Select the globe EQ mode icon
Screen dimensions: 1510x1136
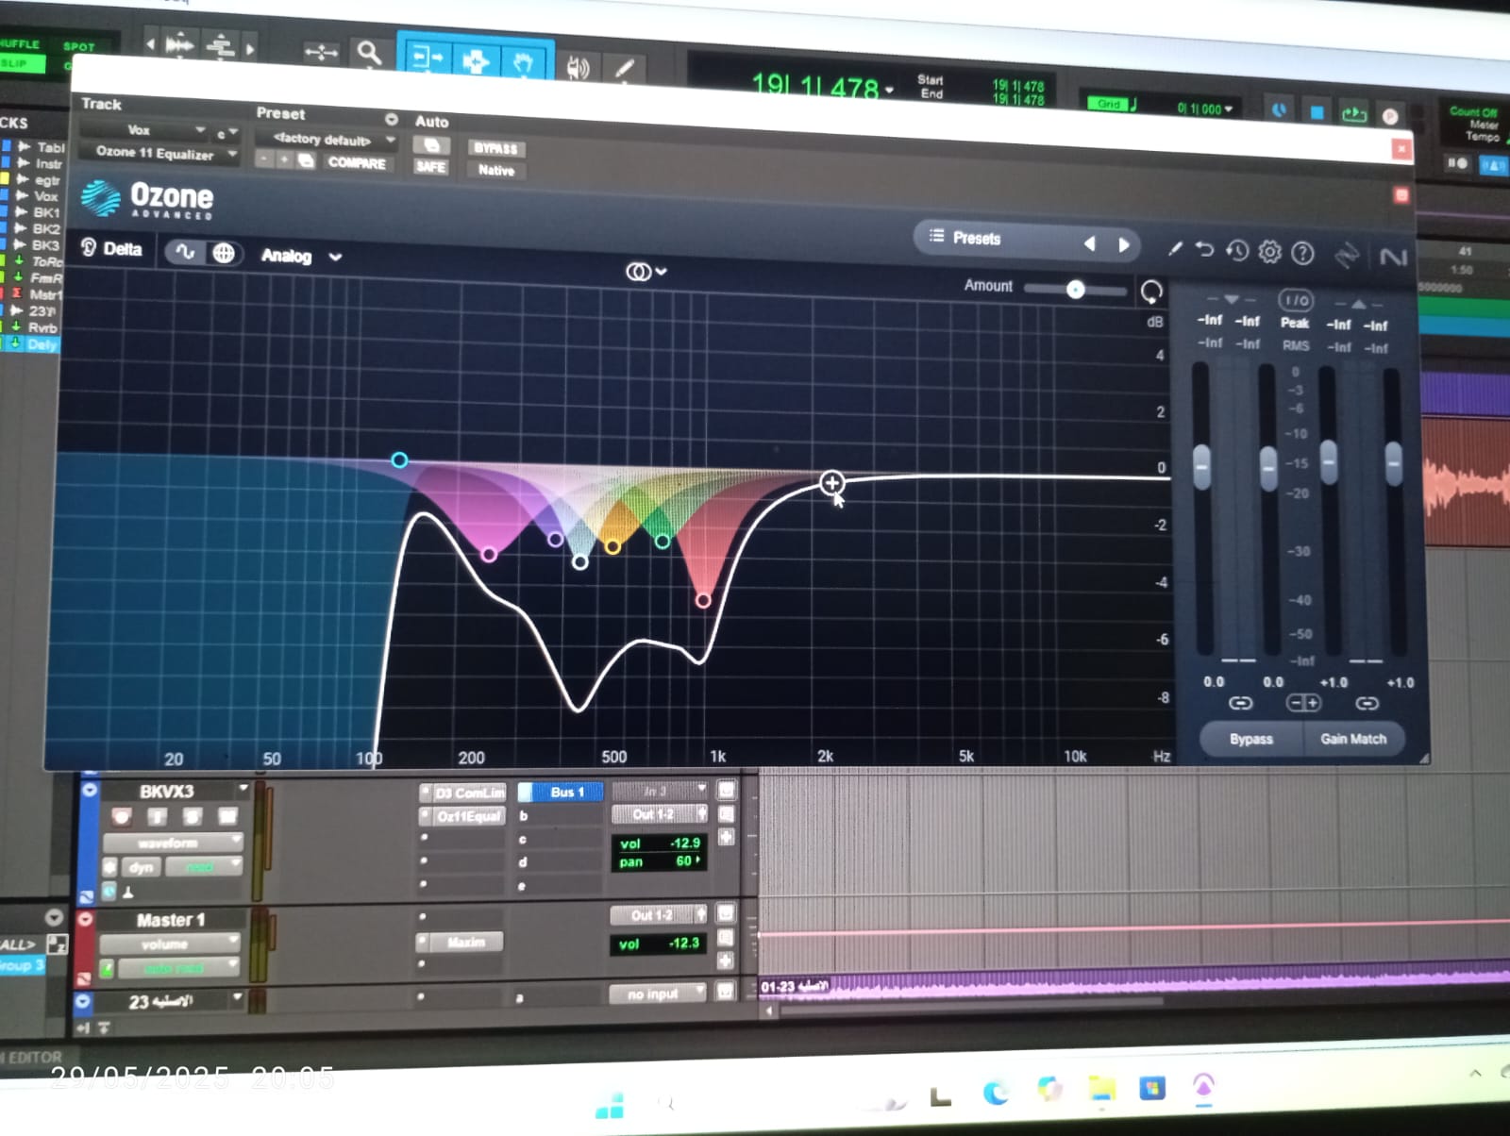tap(224, 253)
